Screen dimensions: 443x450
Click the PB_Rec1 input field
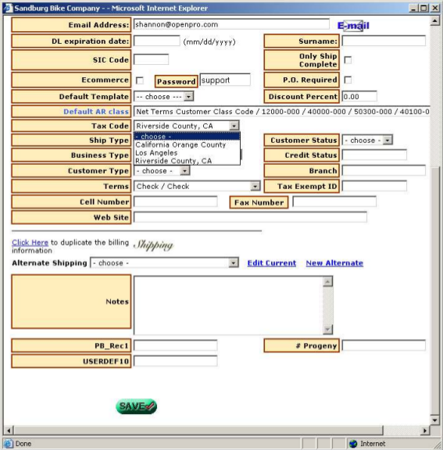click(x=176, y=345)
